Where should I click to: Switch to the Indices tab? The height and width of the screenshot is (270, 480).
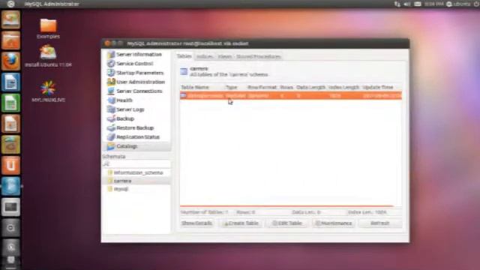click(205, 57)
